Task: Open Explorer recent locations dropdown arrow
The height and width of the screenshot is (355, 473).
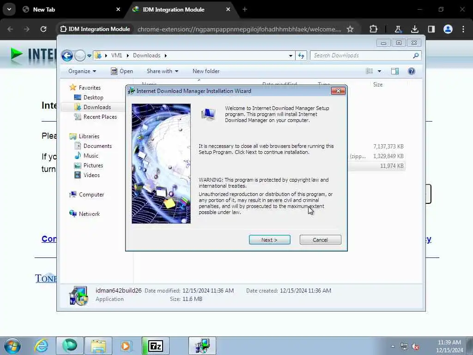Action: point(89,56)
